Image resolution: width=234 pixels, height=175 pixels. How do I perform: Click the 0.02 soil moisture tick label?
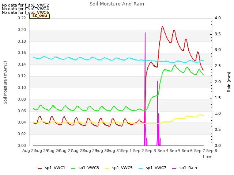(x=22, y=134)
